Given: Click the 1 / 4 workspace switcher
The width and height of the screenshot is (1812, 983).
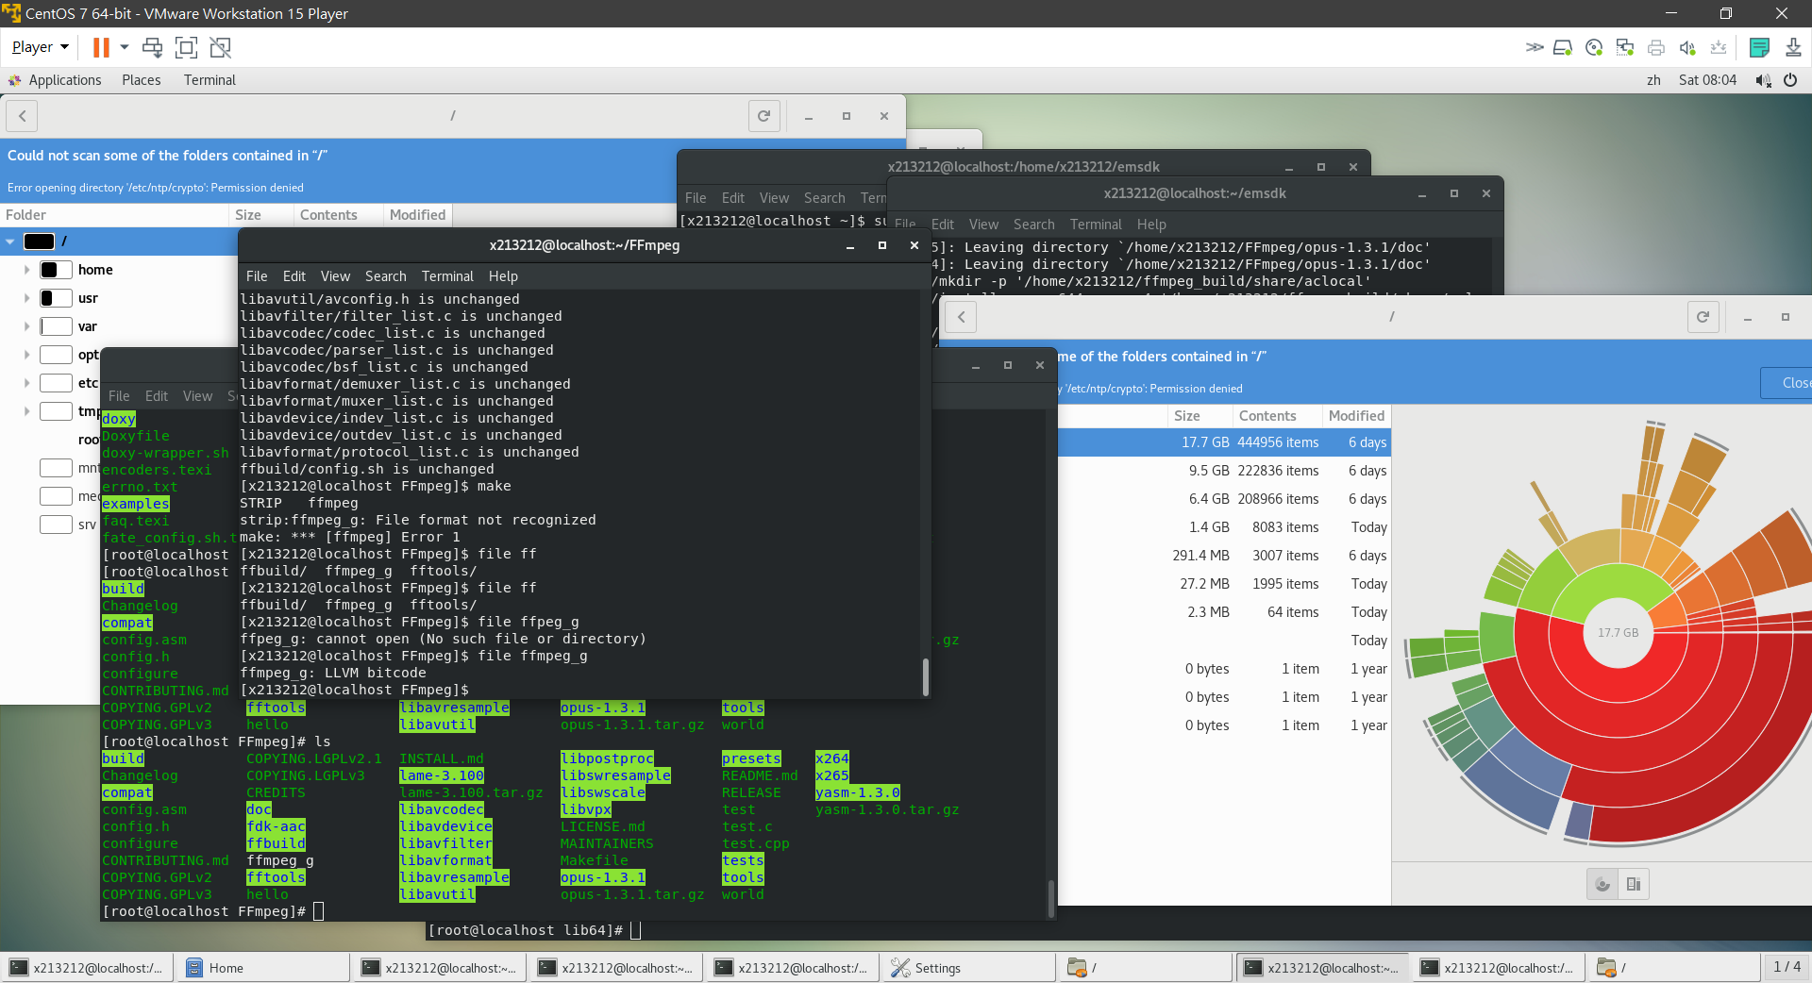Looking at the screenshot, I should click(1787, 967).
